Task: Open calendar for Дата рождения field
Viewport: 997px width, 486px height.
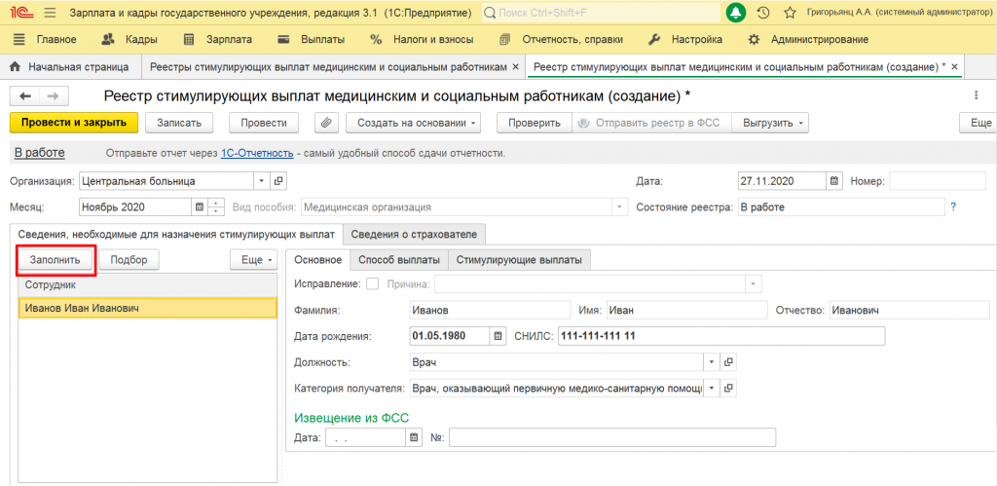Action: (498, 336)
